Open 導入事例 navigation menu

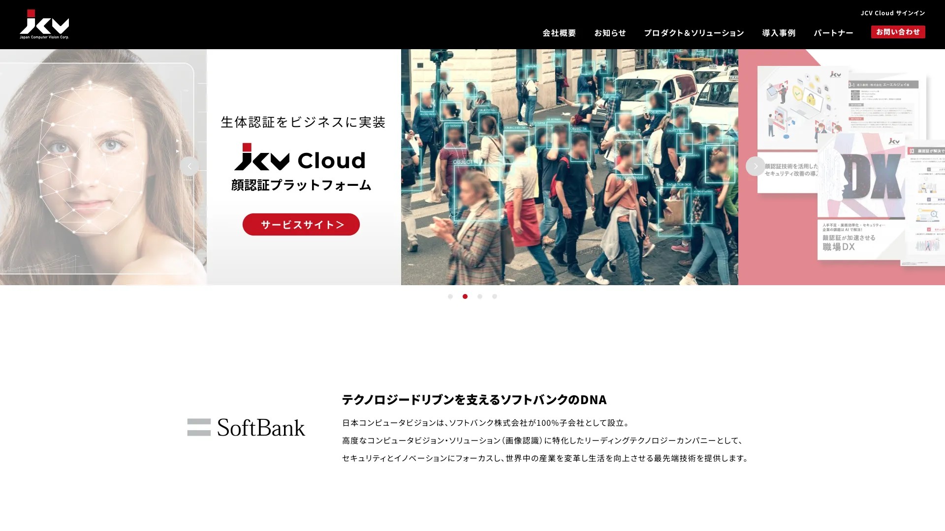(779, 33)
